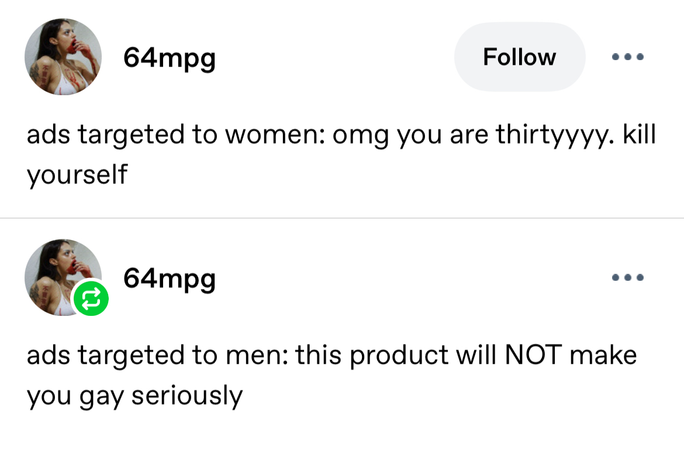
Task: Open the top post's three-dot options menu
Action: [627, 57]
